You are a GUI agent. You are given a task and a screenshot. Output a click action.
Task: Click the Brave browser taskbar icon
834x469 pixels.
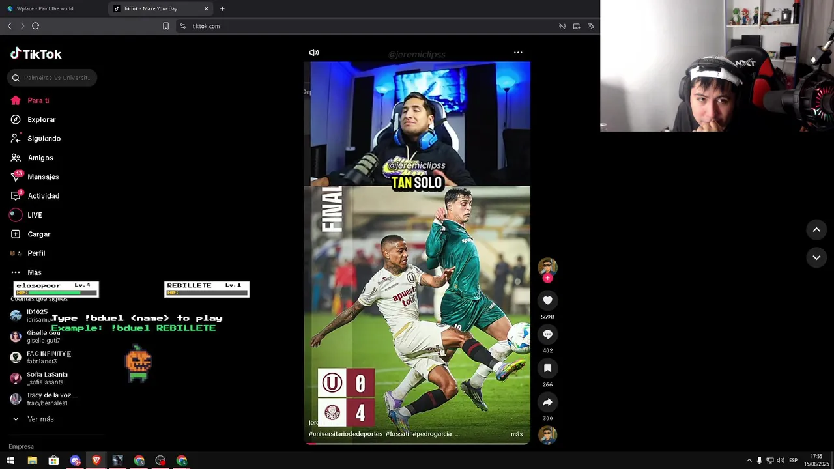96,461
